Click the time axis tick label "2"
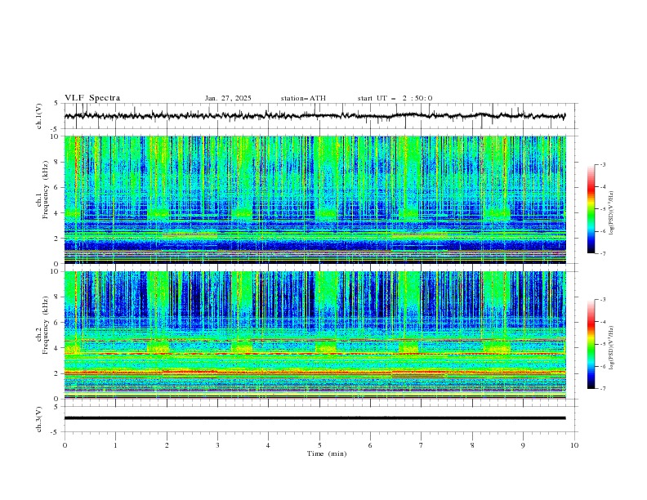Viewport: 647px width, 500px height. click(x=167, y=445)
